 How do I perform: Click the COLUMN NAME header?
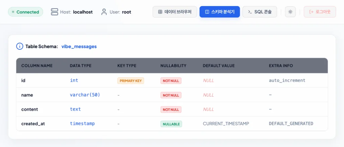click(37, 66)
